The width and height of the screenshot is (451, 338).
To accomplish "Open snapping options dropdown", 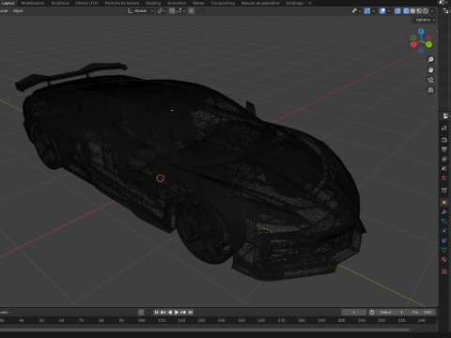I will pos(180,11).
